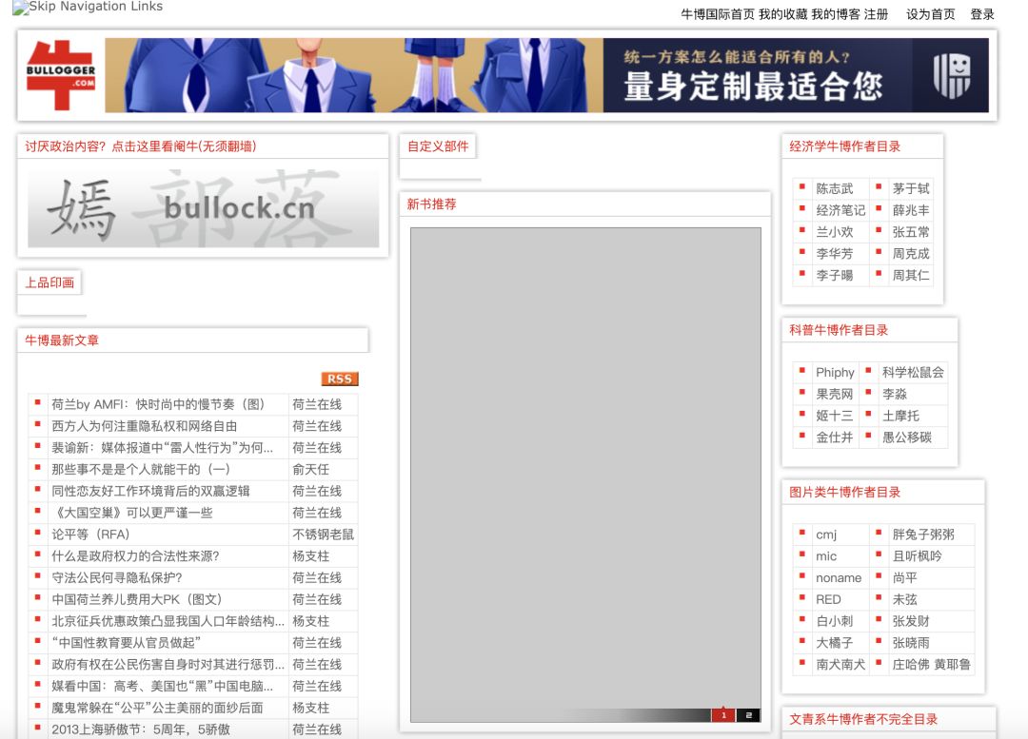The image size is (1028, 739).
Task: Open the RSS feed button
Action: 340,379
